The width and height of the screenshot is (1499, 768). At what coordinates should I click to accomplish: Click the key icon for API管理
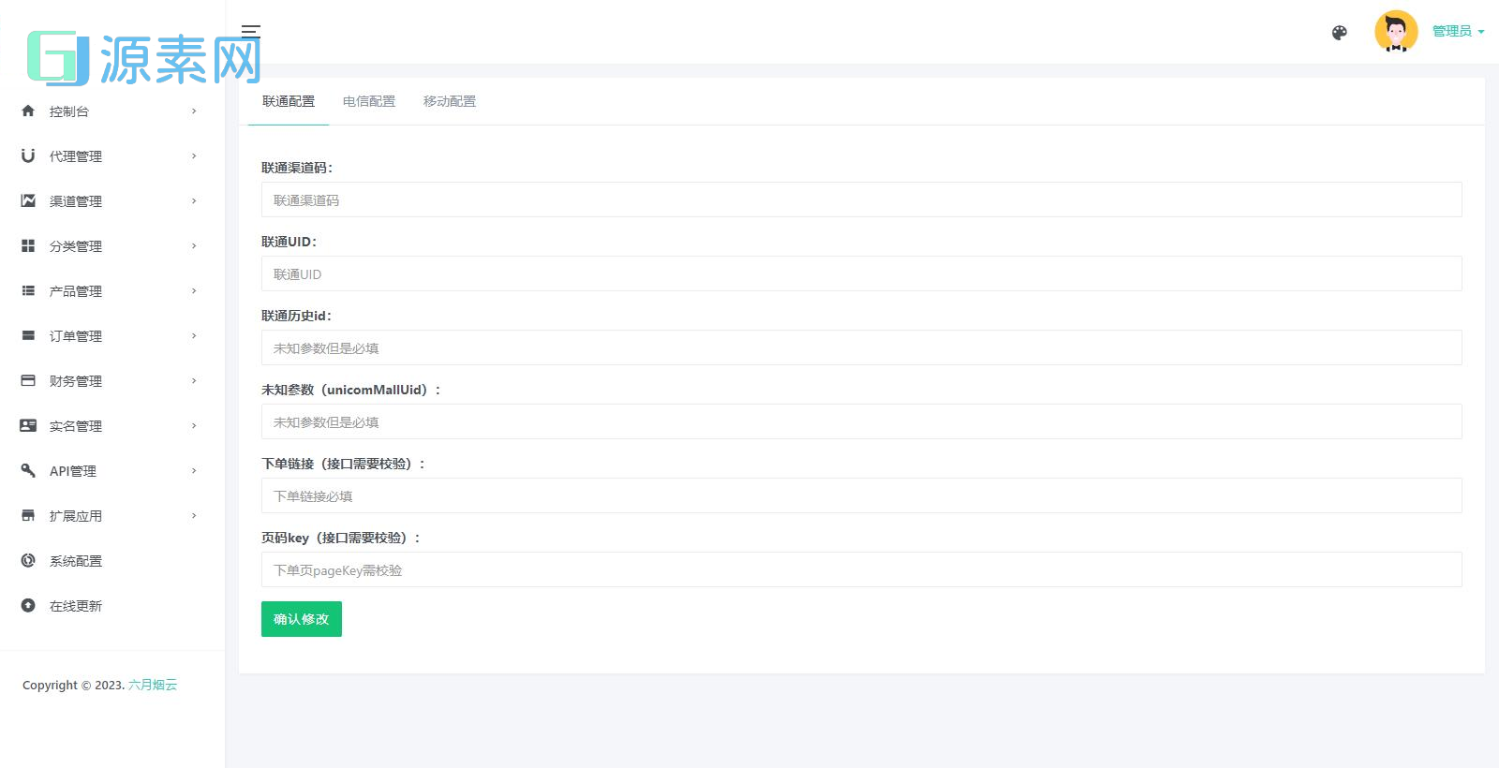pos(28,471)
